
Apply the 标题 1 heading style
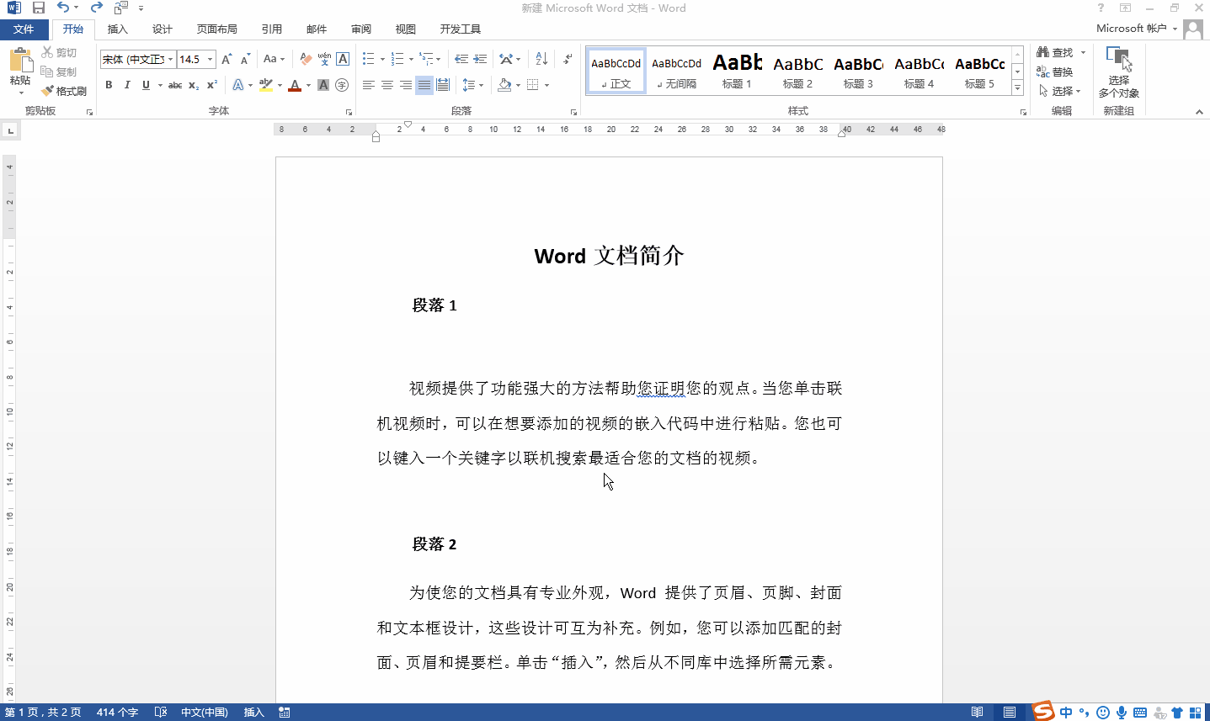tap(737, 71)
